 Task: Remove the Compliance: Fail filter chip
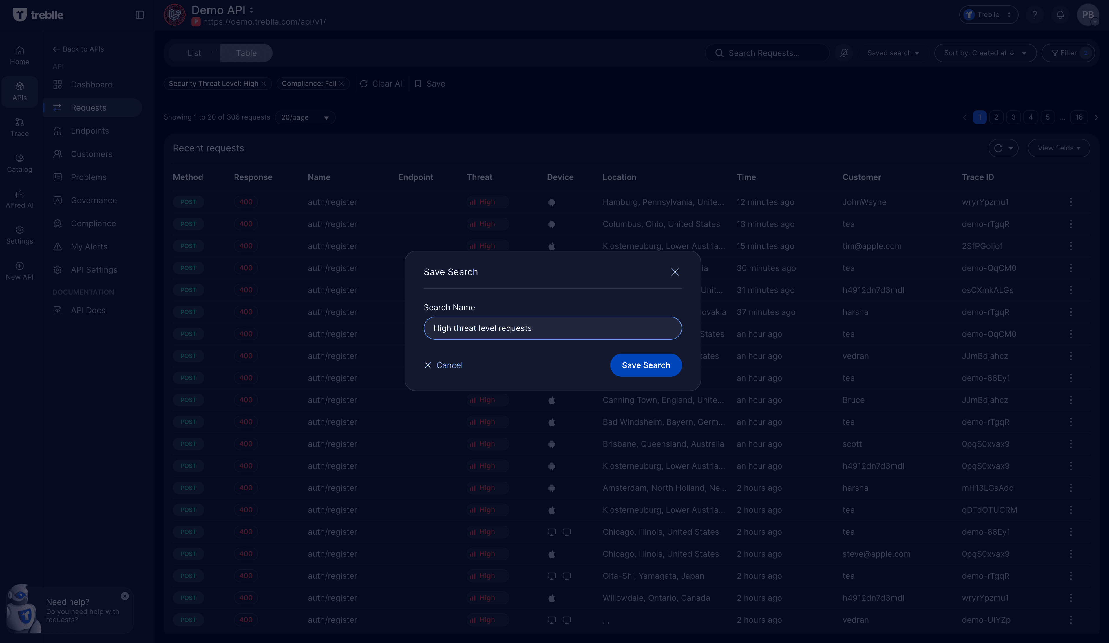click(342, 84)
